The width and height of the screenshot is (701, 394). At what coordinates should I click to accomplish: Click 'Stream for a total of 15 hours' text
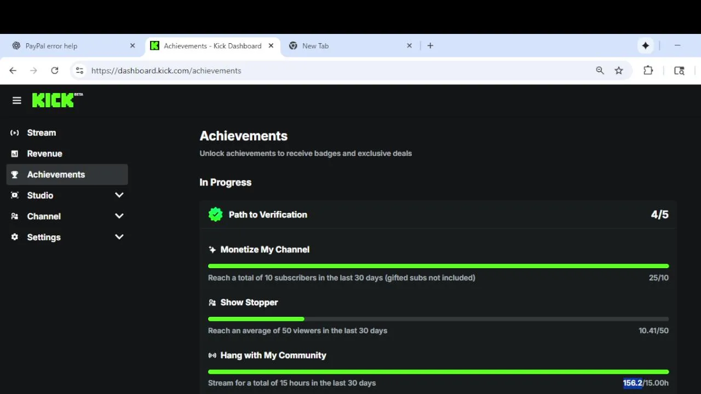click(x=292, y=383)
